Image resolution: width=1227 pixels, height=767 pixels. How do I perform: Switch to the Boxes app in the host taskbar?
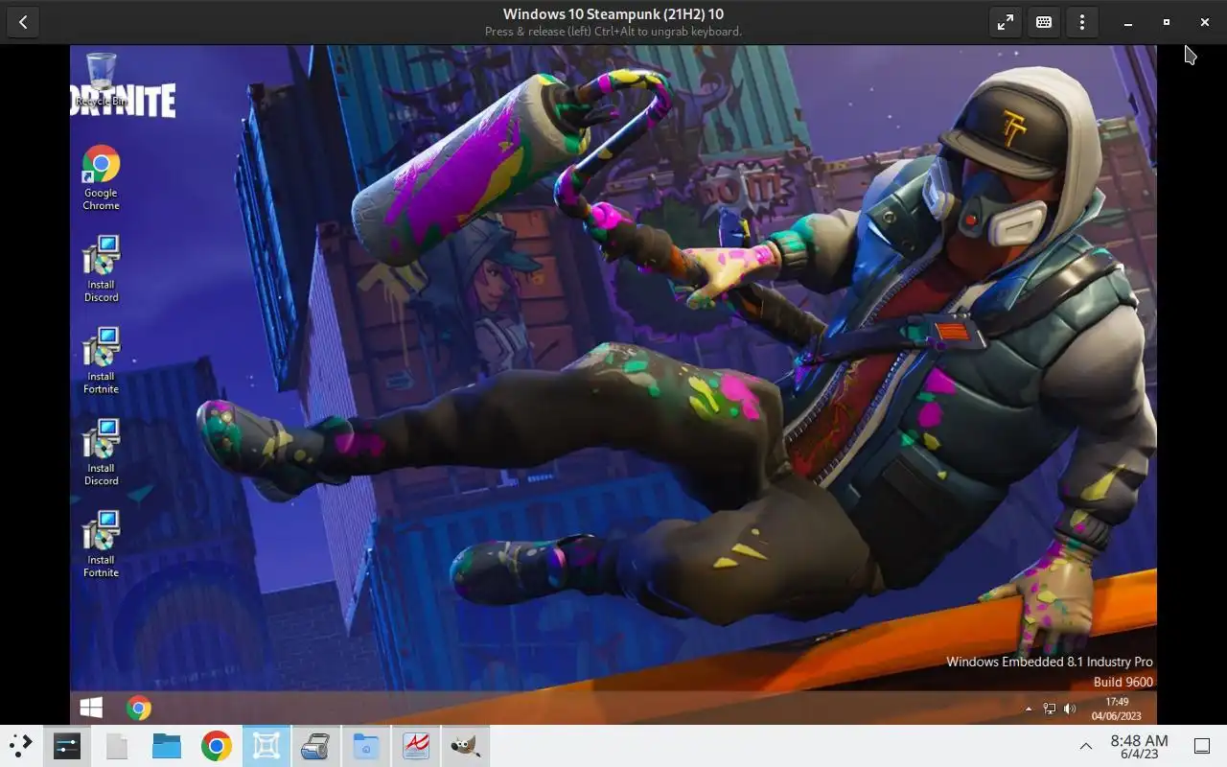(266, 746)
